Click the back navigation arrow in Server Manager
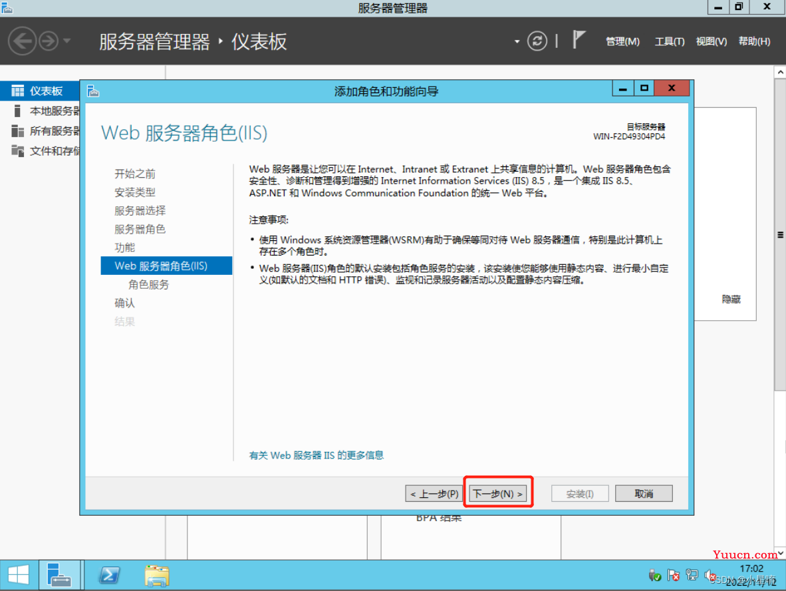 click(x=22, y=41)
